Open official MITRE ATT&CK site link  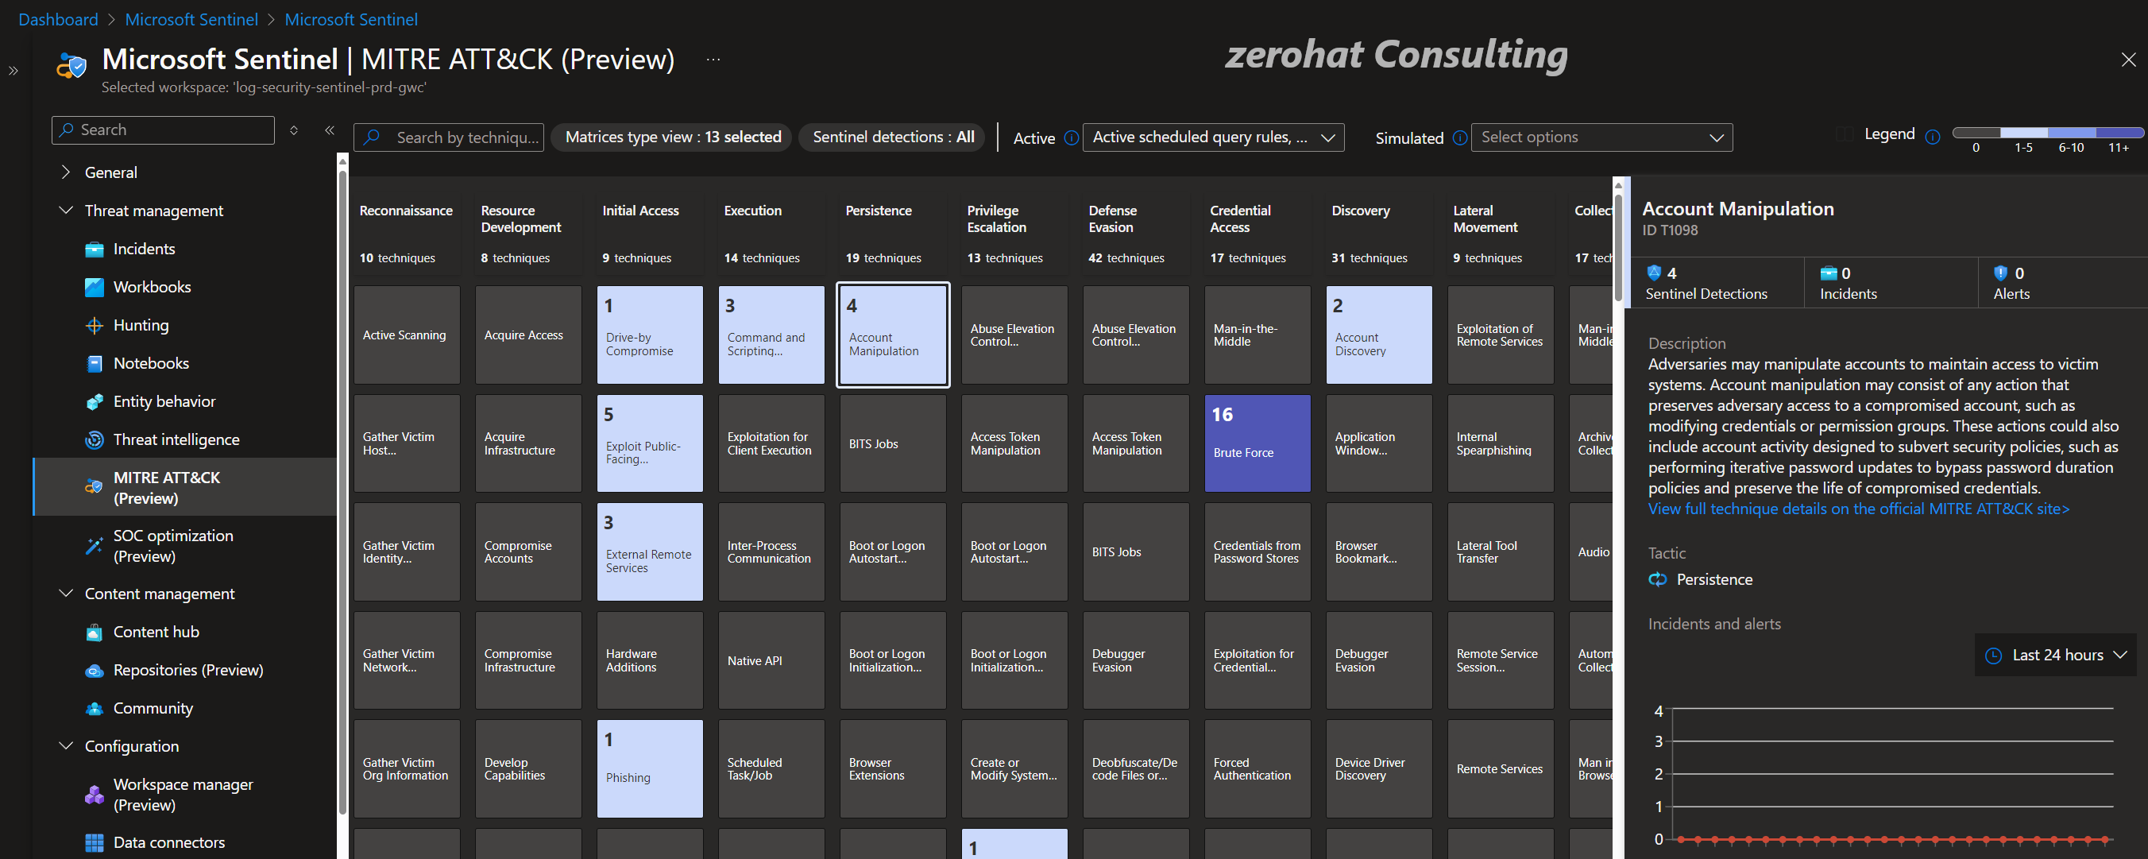pyautogui.click(x=1858, y=509)
